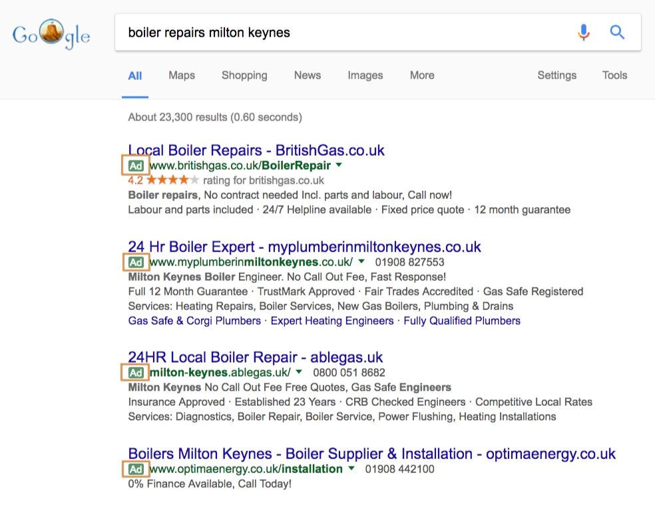Start voice search with microphone icon
Viewport: 655px width, 505px height.
tap(583, 32)
